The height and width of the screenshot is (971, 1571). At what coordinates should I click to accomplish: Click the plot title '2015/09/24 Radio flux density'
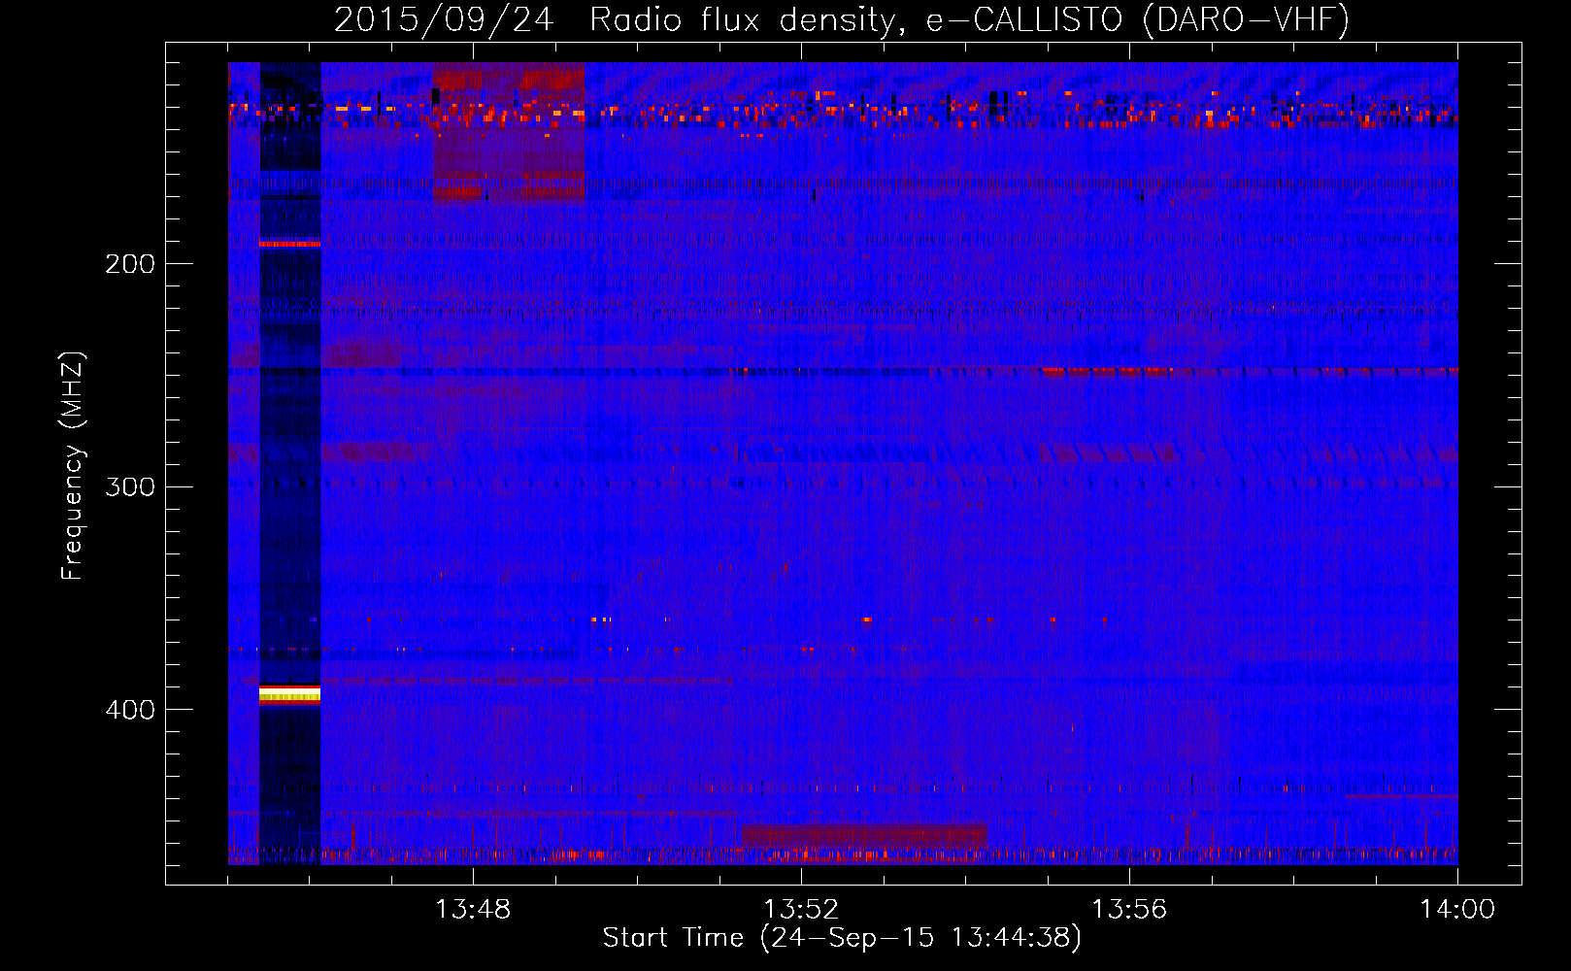coord(842,19)
